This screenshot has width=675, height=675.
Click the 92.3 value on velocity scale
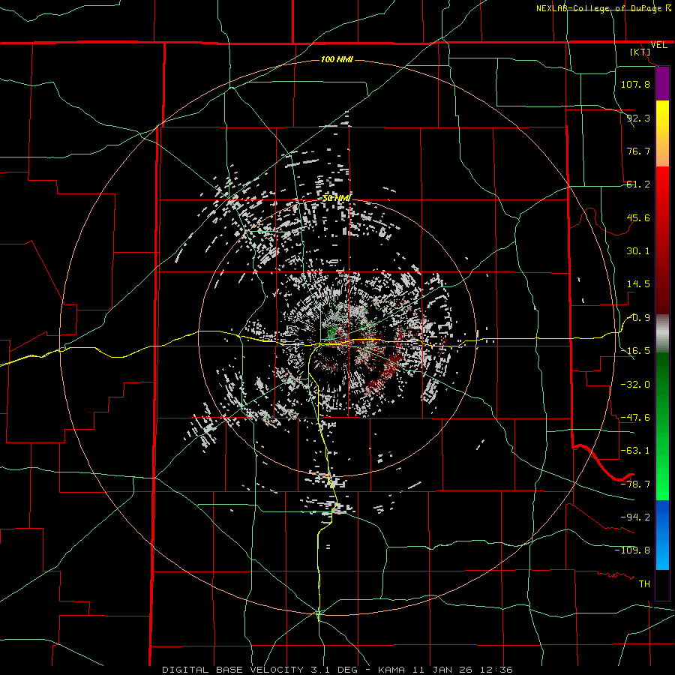(638, 118)
